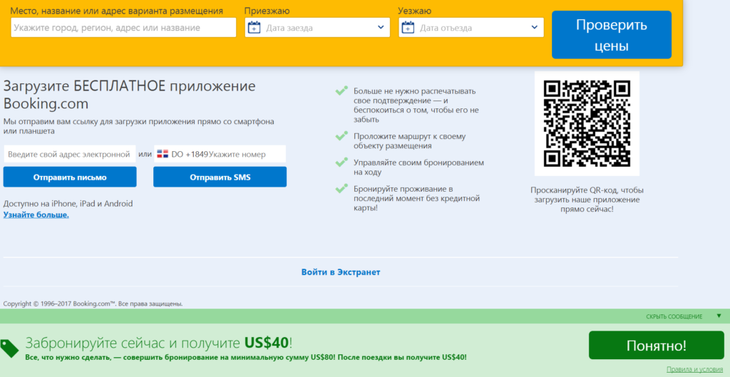Focus the destination search input field
The height and width of the screenshot is (377, 730).
123,28
